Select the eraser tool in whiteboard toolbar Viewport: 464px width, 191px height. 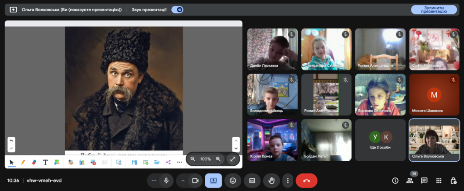(x=34, y=162)
